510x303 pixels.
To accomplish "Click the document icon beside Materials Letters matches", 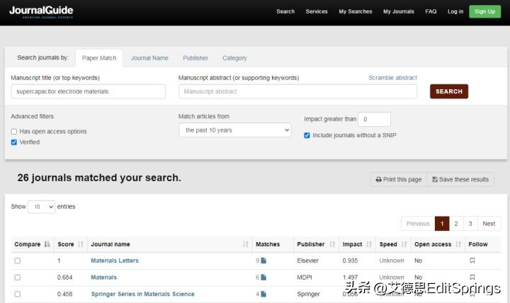I will (x=263, y=261).
